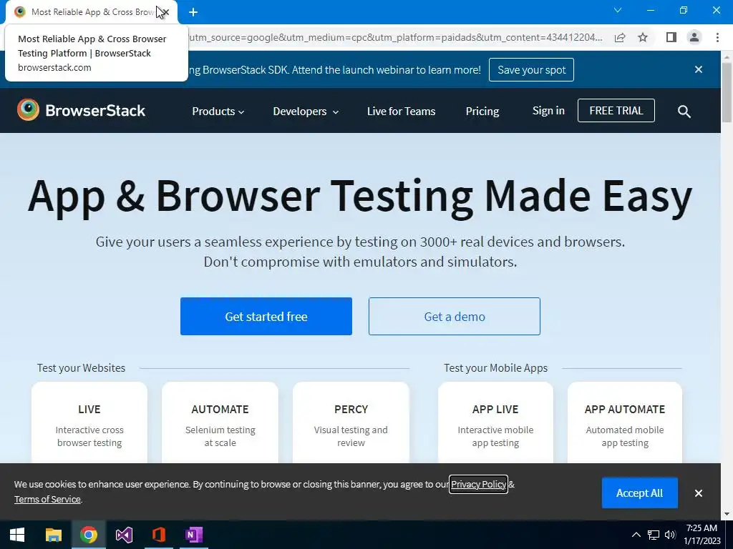Select the APP LIVE product card
Viewport: 733px width, 549px height.
point(495,422)
